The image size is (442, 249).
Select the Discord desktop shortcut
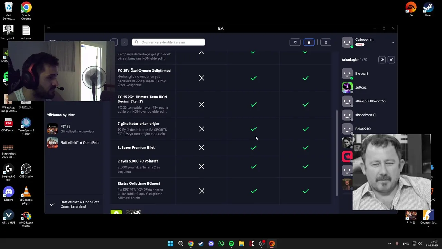pyautogui.click(x=9, y=194)
